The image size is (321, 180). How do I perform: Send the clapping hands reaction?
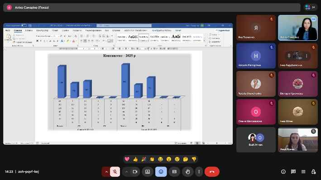pyautogui.click(x=152, y=159)
